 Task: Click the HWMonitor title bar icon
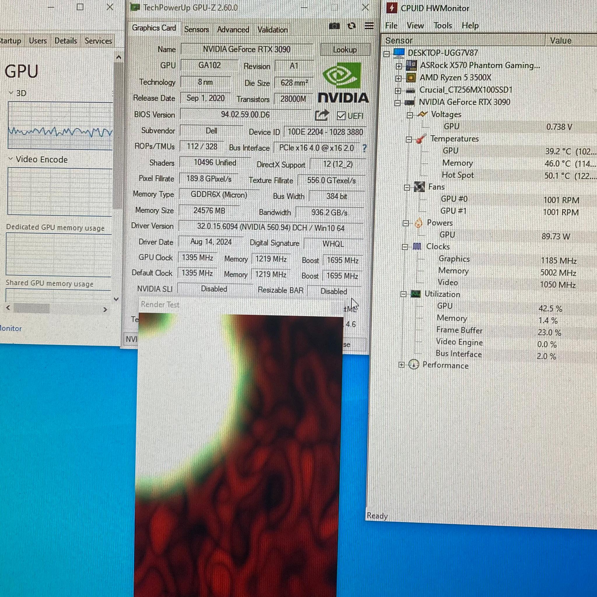[x=391, y=8]
